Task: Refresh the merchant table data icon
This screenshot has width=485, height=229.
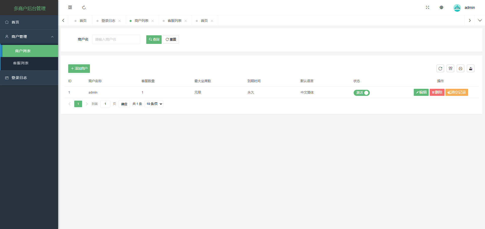Action: pyautogui.click(x=440, y=68)
